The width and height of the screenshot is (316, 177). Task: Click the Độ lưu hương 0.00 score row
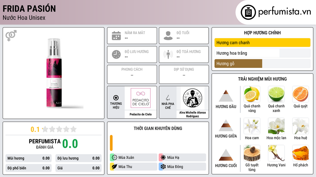click(78, 158)
